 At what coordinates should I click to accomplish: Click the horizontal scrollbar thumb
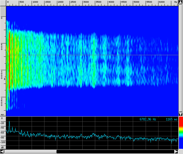(x=30, y=152)
